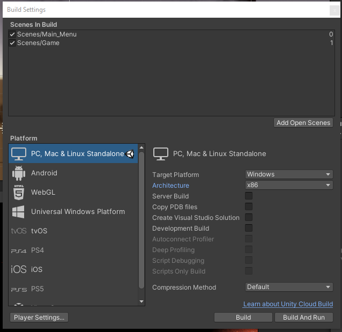Screen dimensions: 342x332
Task: Select the tvOS platform row
Action: click(x=73, y=231)
